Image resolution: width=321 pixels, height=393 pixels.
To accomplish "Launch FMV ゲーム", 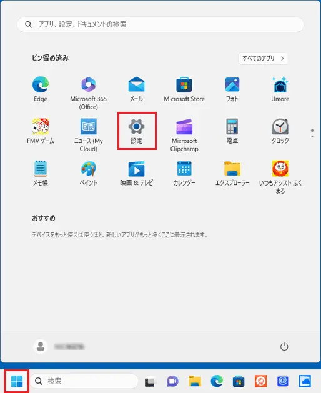I will coord(41,131).
